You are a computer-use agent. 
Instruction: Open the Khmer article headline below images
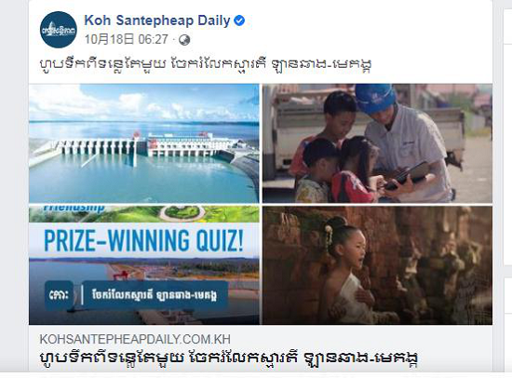[x=229, y=358]
